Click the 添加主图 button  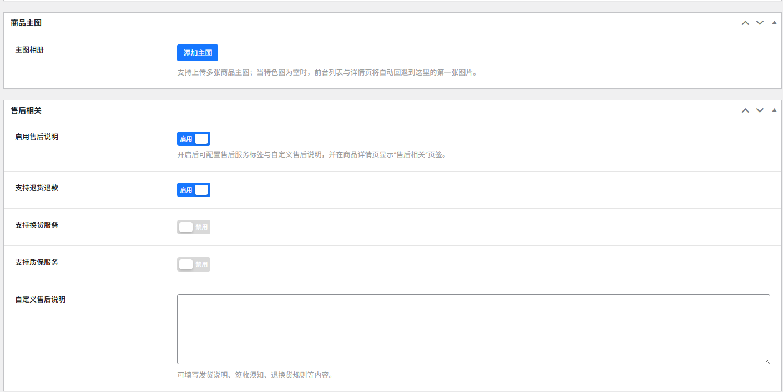point(198,53)
